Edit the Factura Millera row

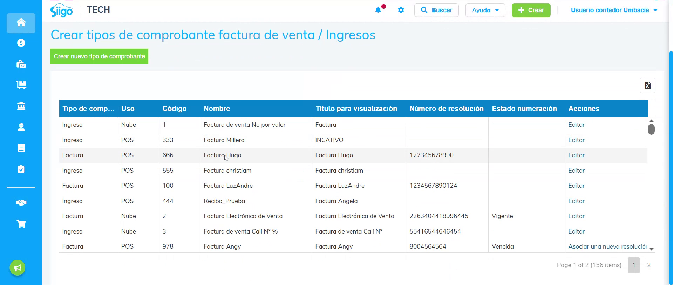tap(576, 140)
